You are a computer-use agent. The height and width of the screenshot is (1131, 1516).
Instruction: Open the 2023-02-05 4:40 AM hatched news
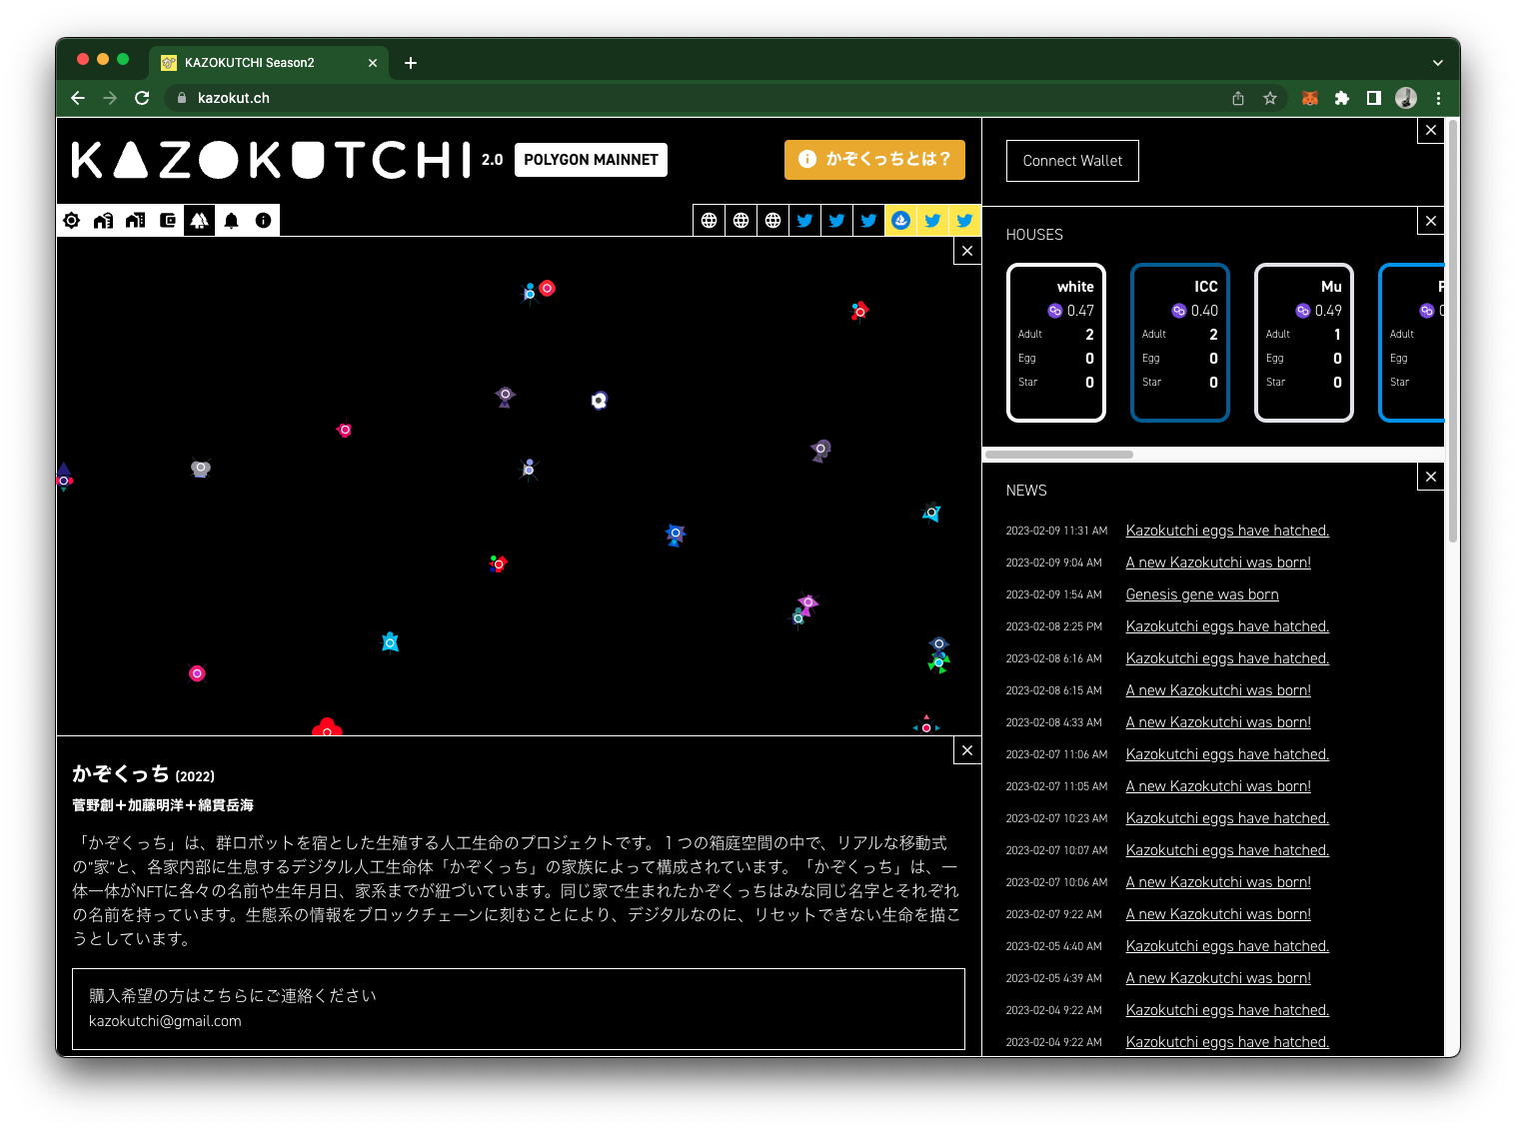[1227, 946]
